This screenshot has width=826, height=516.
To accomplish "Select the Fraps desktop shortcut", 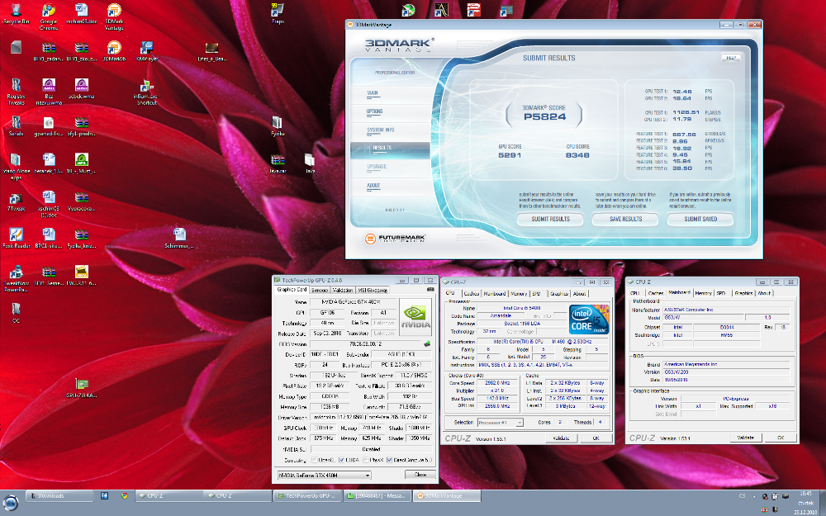I will tap(278, 14).
